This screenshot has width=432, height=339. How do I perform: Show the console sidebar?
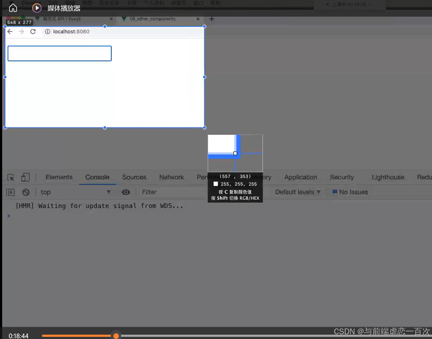point(10,192)
